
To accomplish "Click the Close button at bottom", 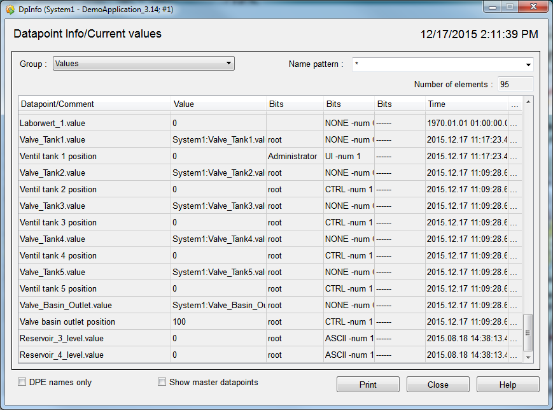I will [438, 385].
